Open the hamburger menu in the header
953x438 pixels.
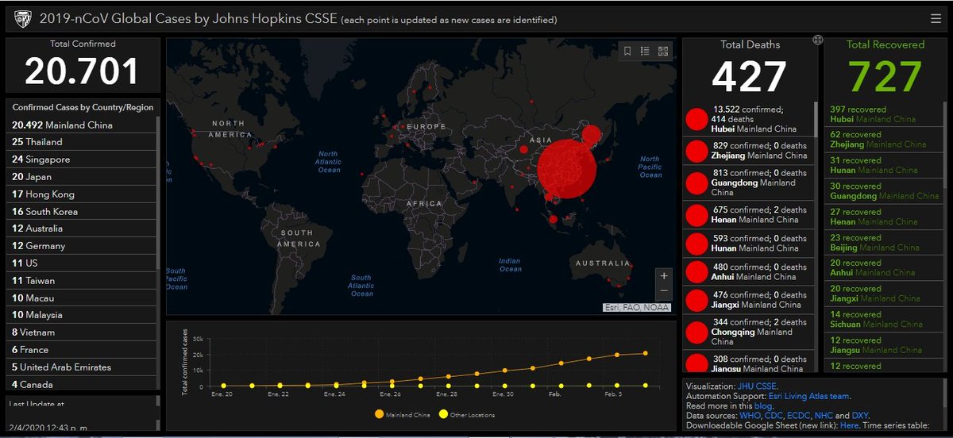[936, 18]
